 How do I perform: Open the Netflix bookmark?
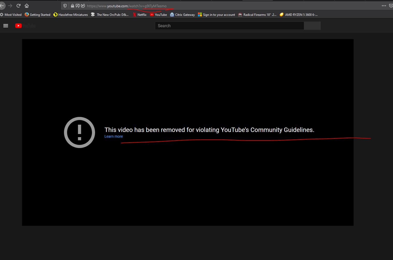click(140, 15)
